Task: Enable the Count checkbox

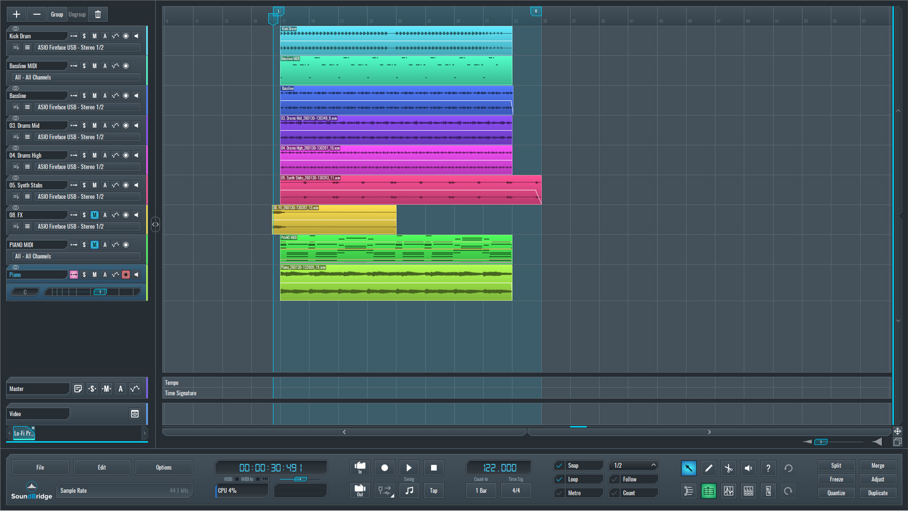Action: click(x=614, y=493)
